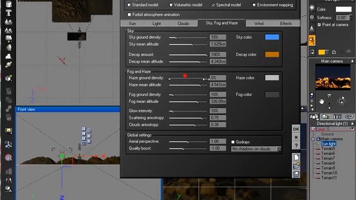356x200 pixels.
Task: Click the Sky mean altitude value field
Action: tap(217, 44)
